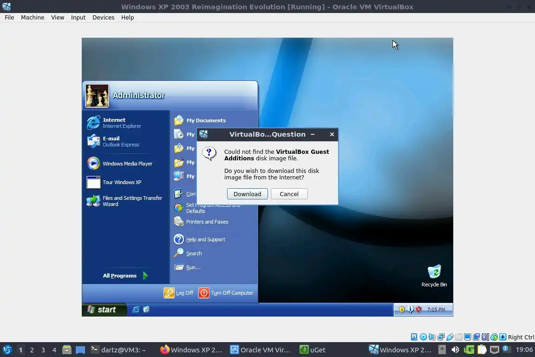Open the file manager launcher in panel
This screenshot has height=357, width=535.
coord(67,350)
